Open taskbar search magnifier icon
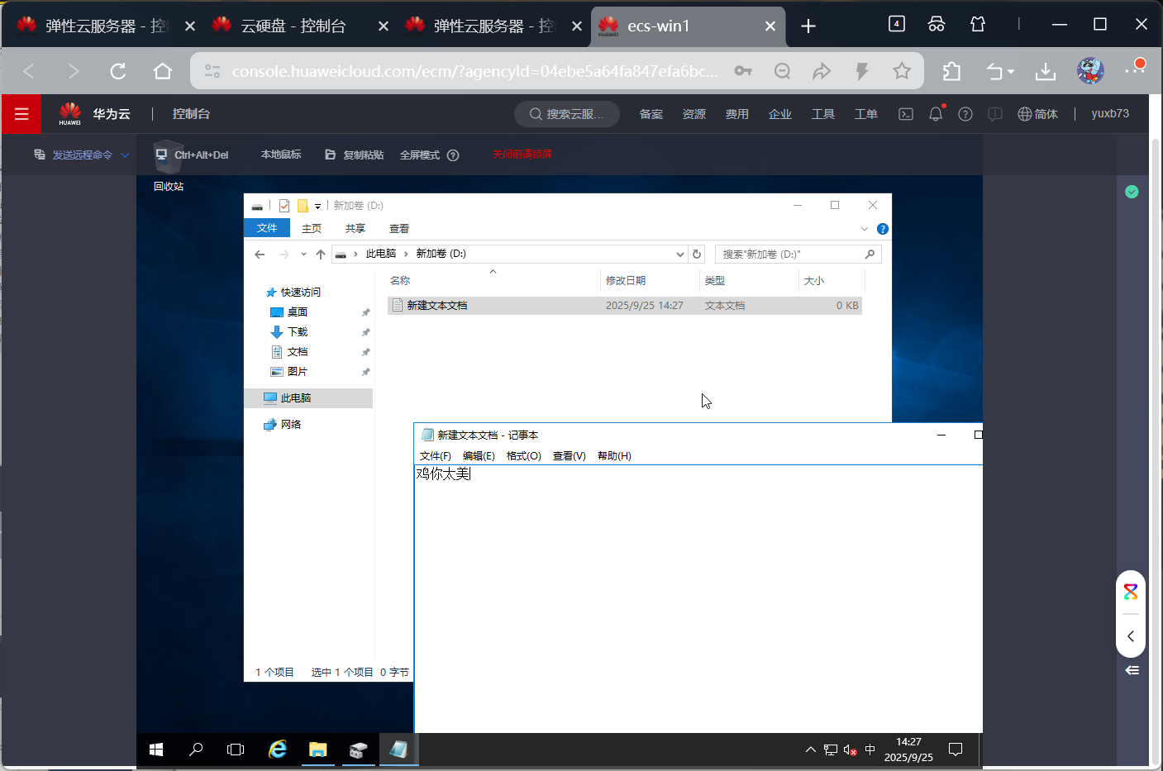Image resolution: width=1163 pixels, height=771 pixels. 196,750
